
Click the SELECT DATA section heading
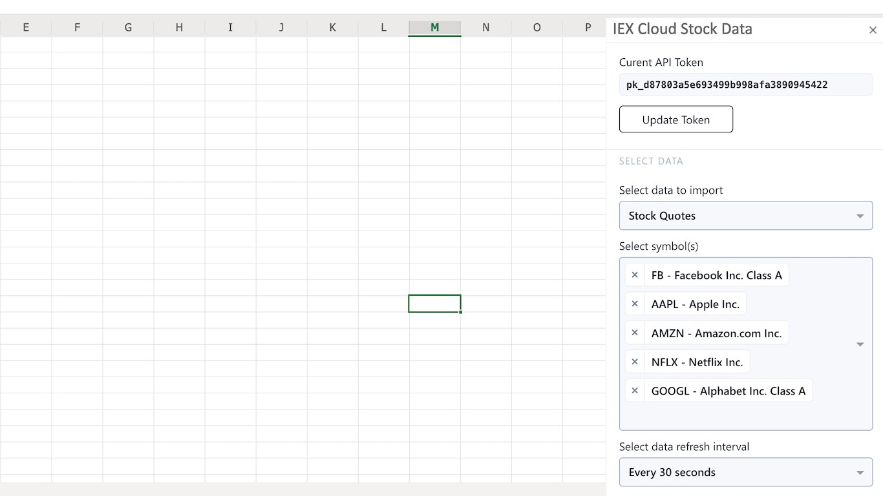[x=651, y=161]
